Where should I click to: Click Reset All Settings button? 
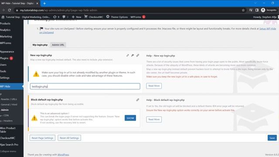tap(69, 138)
